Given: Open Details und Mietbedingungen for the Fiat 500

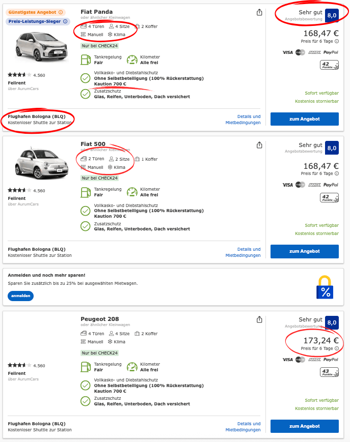Looking at the screenshot, I should pos(243,252).
